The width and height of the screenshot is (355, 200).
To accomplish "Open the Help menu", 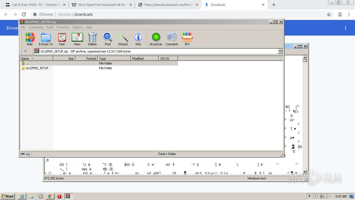I will [x=89, y=27].
